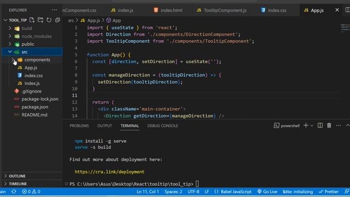Switch to the DEBUG CONSOLE tab

(162, 126)
